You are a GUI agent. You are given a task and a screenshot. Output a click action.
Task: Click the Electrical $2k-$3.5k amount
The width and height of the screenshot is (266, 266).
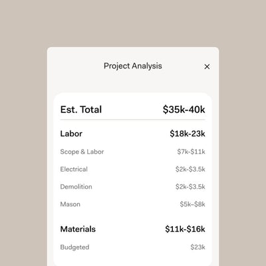point(190,169)
